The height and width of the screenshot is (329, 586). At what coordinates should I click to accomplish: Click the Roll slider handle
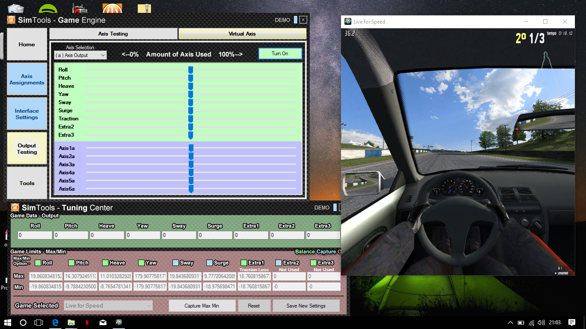[190, 70]
